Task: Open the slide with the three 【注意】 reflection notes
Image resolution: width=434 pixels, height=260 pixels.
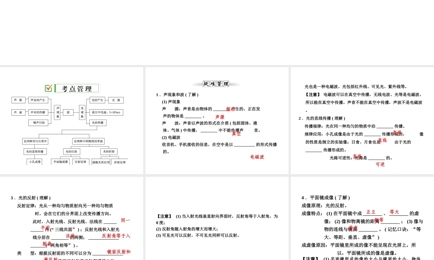Action: 217,218
